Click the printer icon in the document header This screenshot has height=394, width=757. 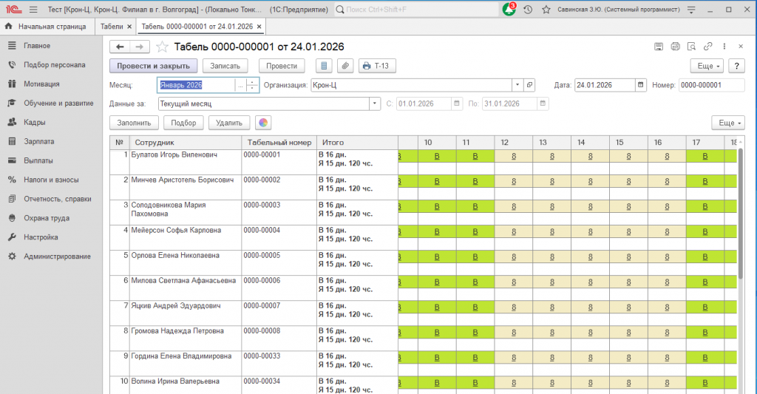click(x=675, y=47)
